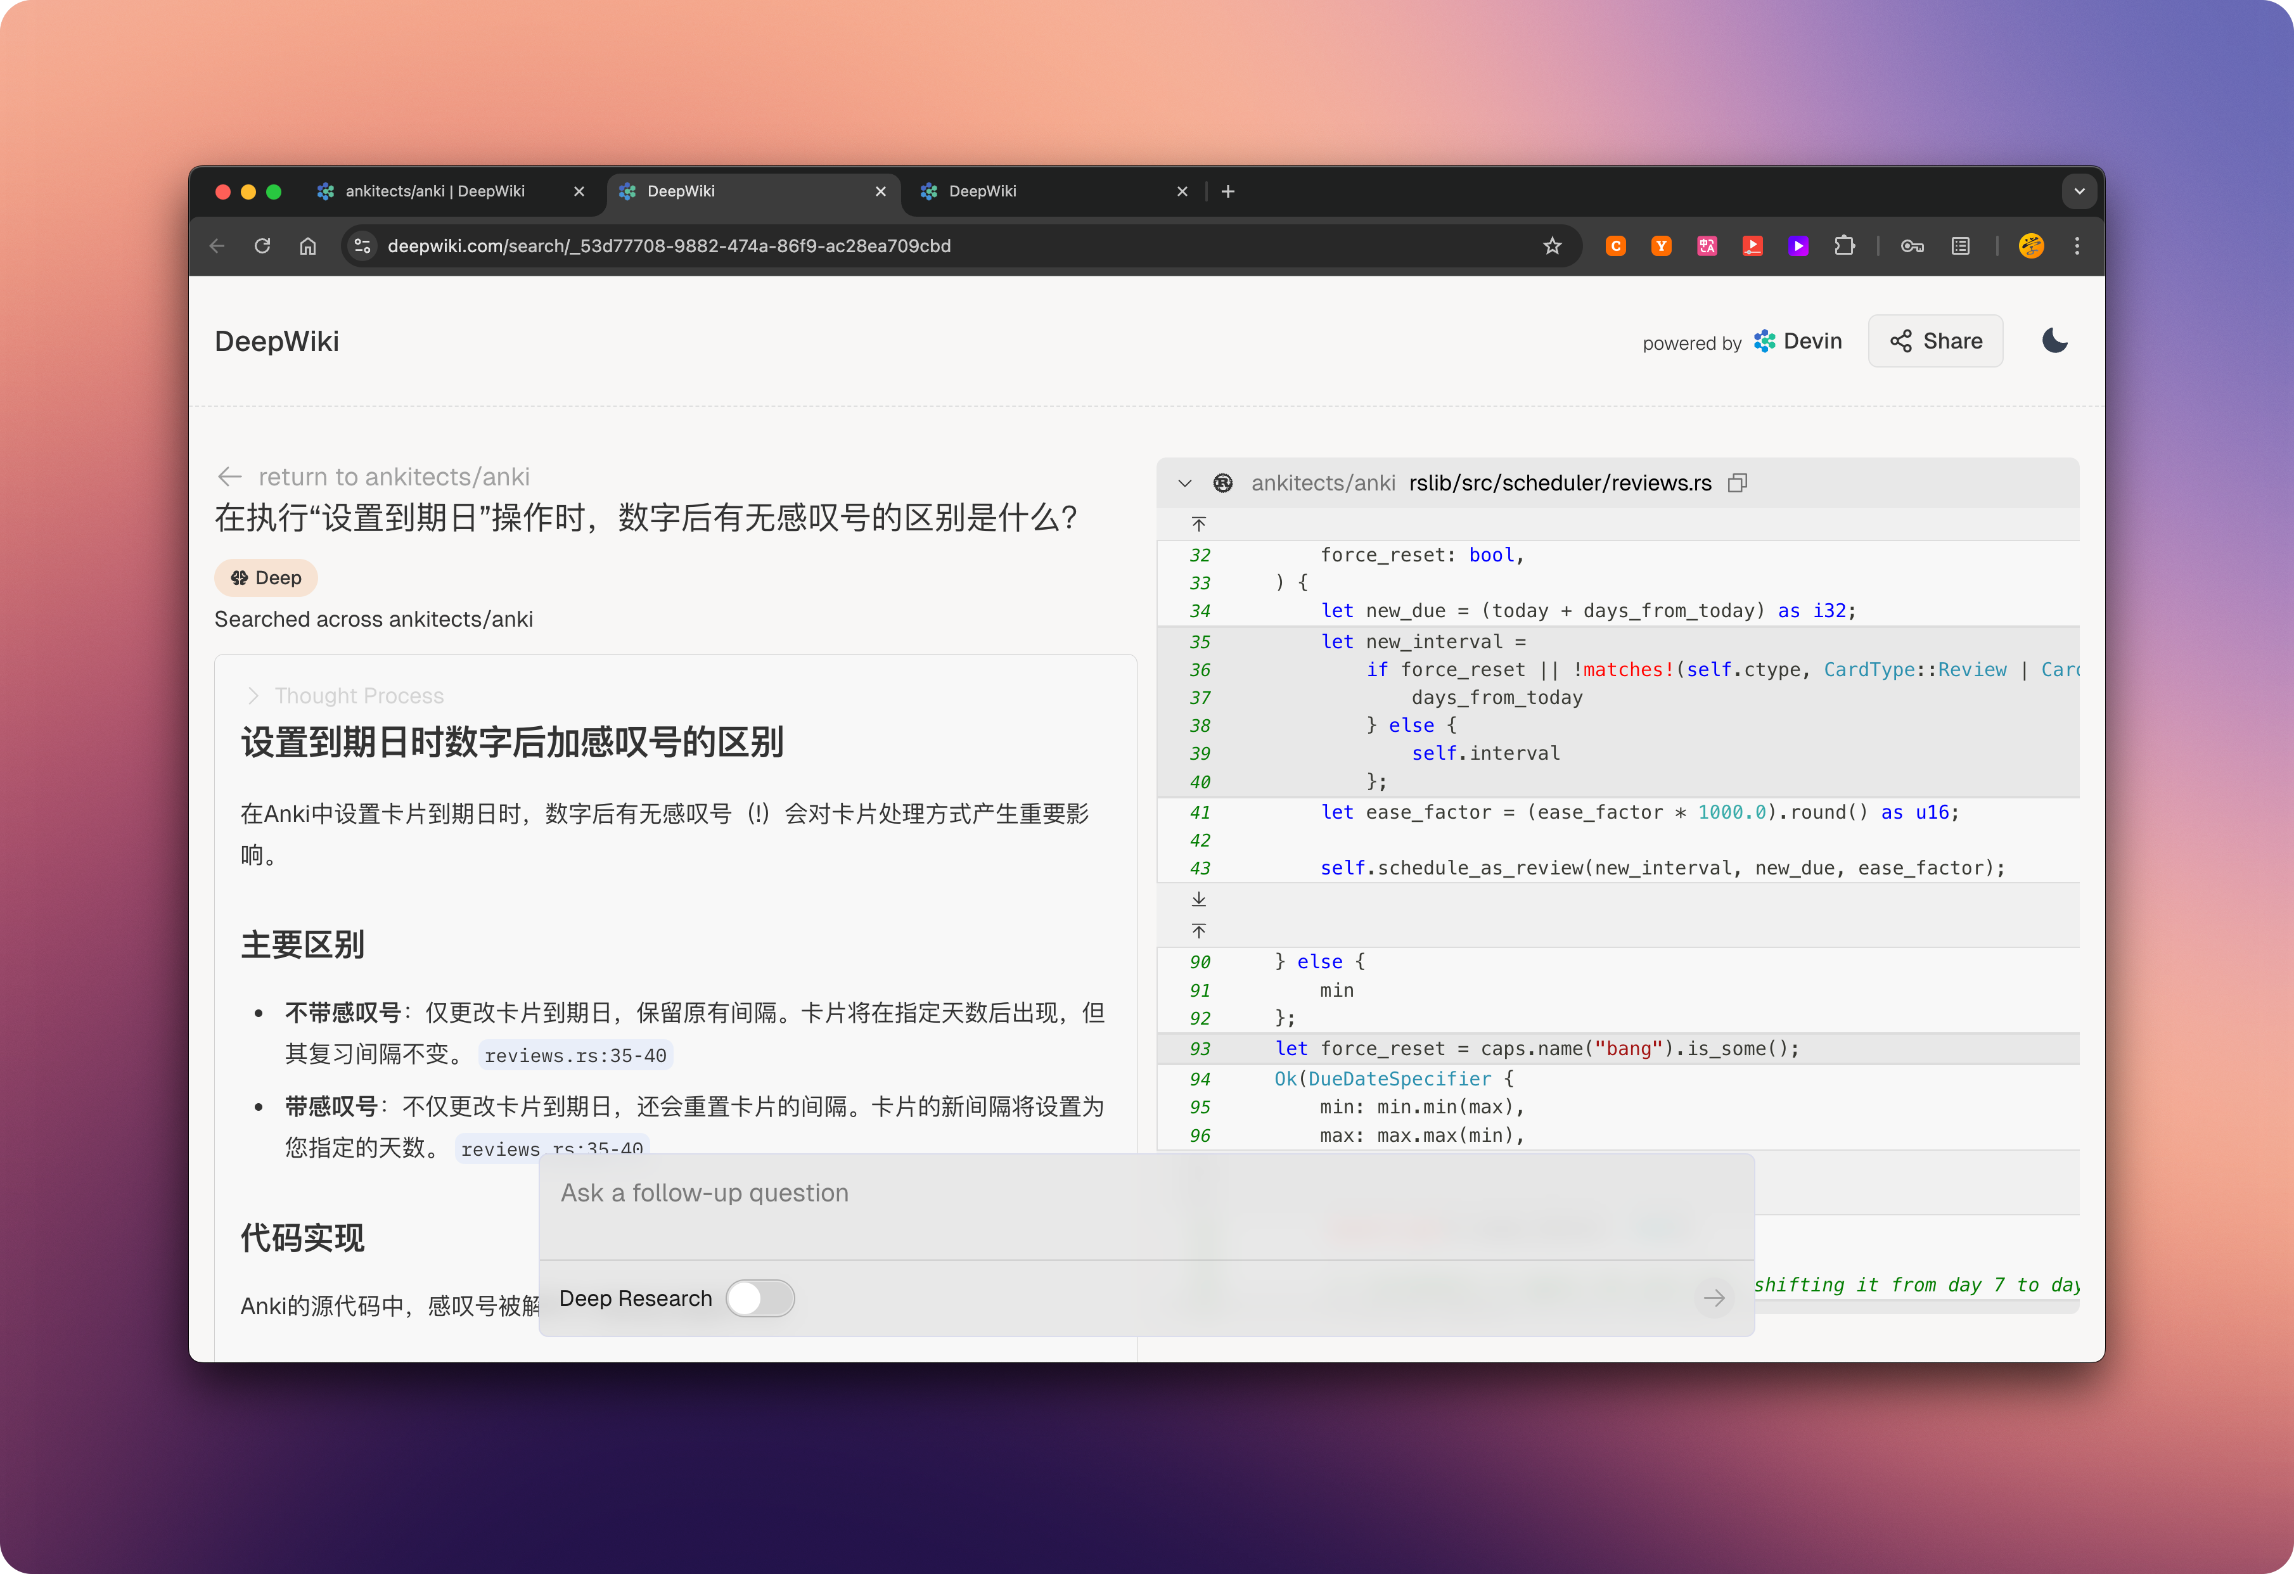Viewport: 2294px width, 1574px height.
Task: Open the red video extension icon
Action: pyautogui.click(x=1752, y=246)
